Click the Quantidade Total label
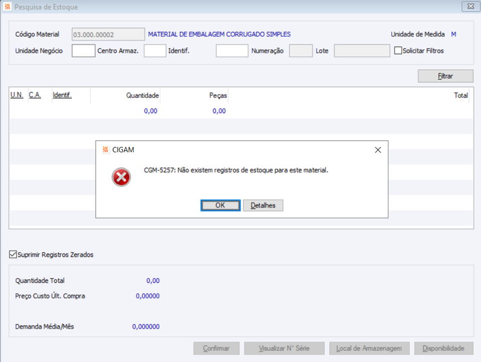This screenshot has width=481, height=362. [40, 280]
